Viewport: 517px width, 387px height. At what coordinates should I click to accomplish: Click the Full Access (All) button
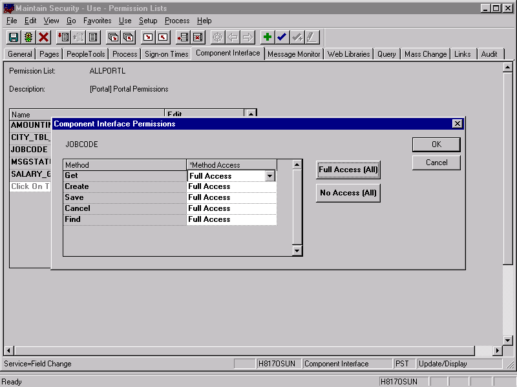pyautogui.click(x=348, y=169)
